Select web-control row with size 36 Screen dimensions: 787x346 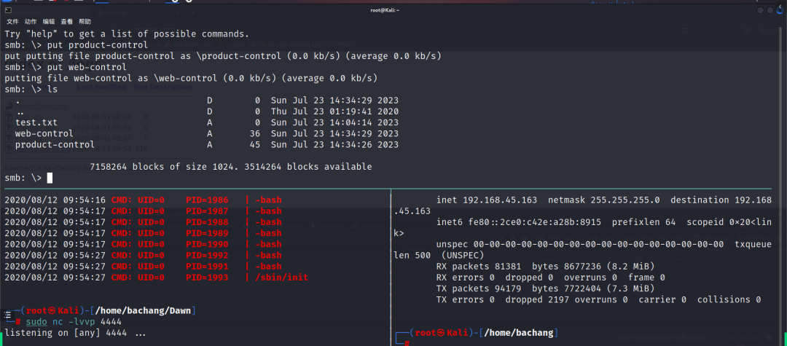[x=207, y=133]
